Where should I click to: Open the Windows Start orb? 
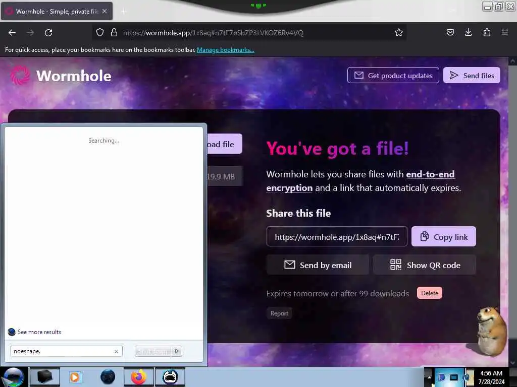coord(13,377)
